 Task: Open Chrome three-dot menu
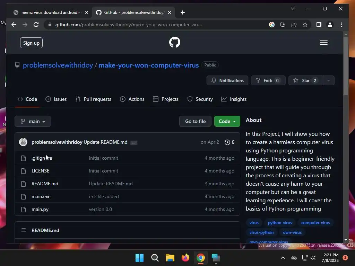point(341,25)
